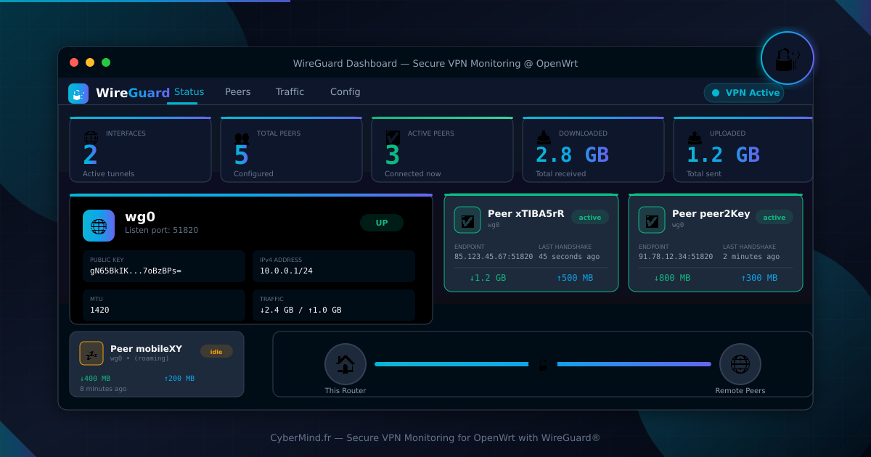Click the traffic flow progress bar
Viewport: 871px width, 457px height.
pyautogui.click(x=542, y=364)
